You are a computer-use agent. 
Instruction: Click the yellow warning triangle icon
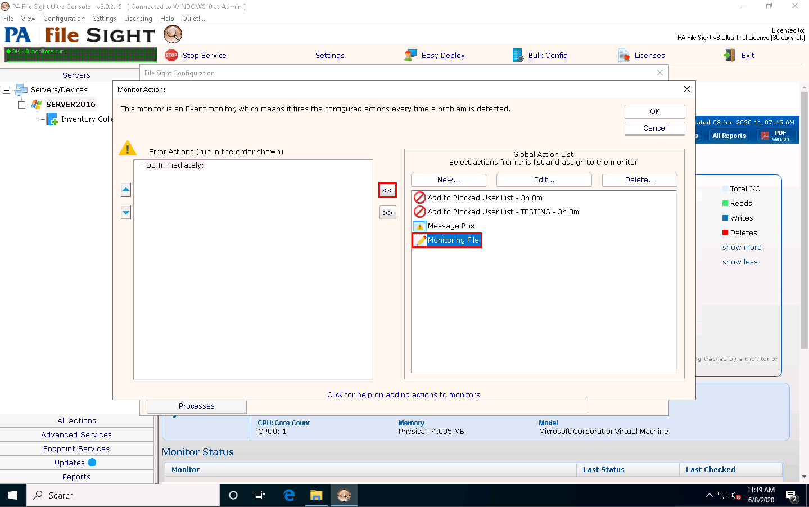tap(128, 148)
